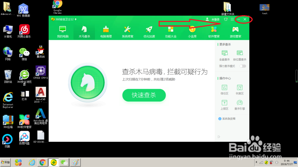Go to the 优化加速 tab
Image resolution: width=298 pixels, height=167 pixels.
[149, 32]
